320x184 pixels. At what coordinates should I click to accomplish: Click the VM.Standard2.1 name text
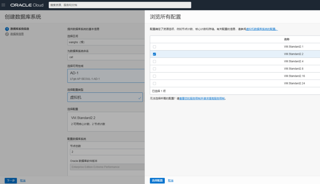pos(293,47)
